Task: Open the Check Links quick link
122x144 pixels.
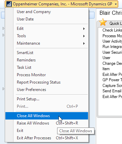Action: pos(112,30)
